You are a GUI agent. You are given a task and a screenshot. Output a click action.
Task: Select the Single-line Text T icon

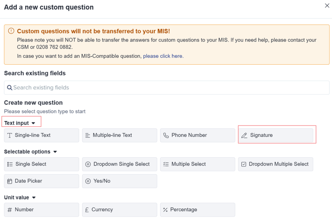(10, 135)
